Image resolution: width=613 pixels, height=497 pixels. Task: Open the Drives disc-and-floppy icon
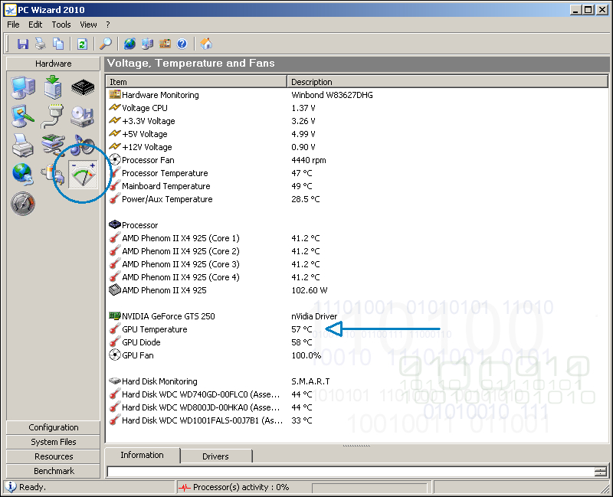[83, 116]
